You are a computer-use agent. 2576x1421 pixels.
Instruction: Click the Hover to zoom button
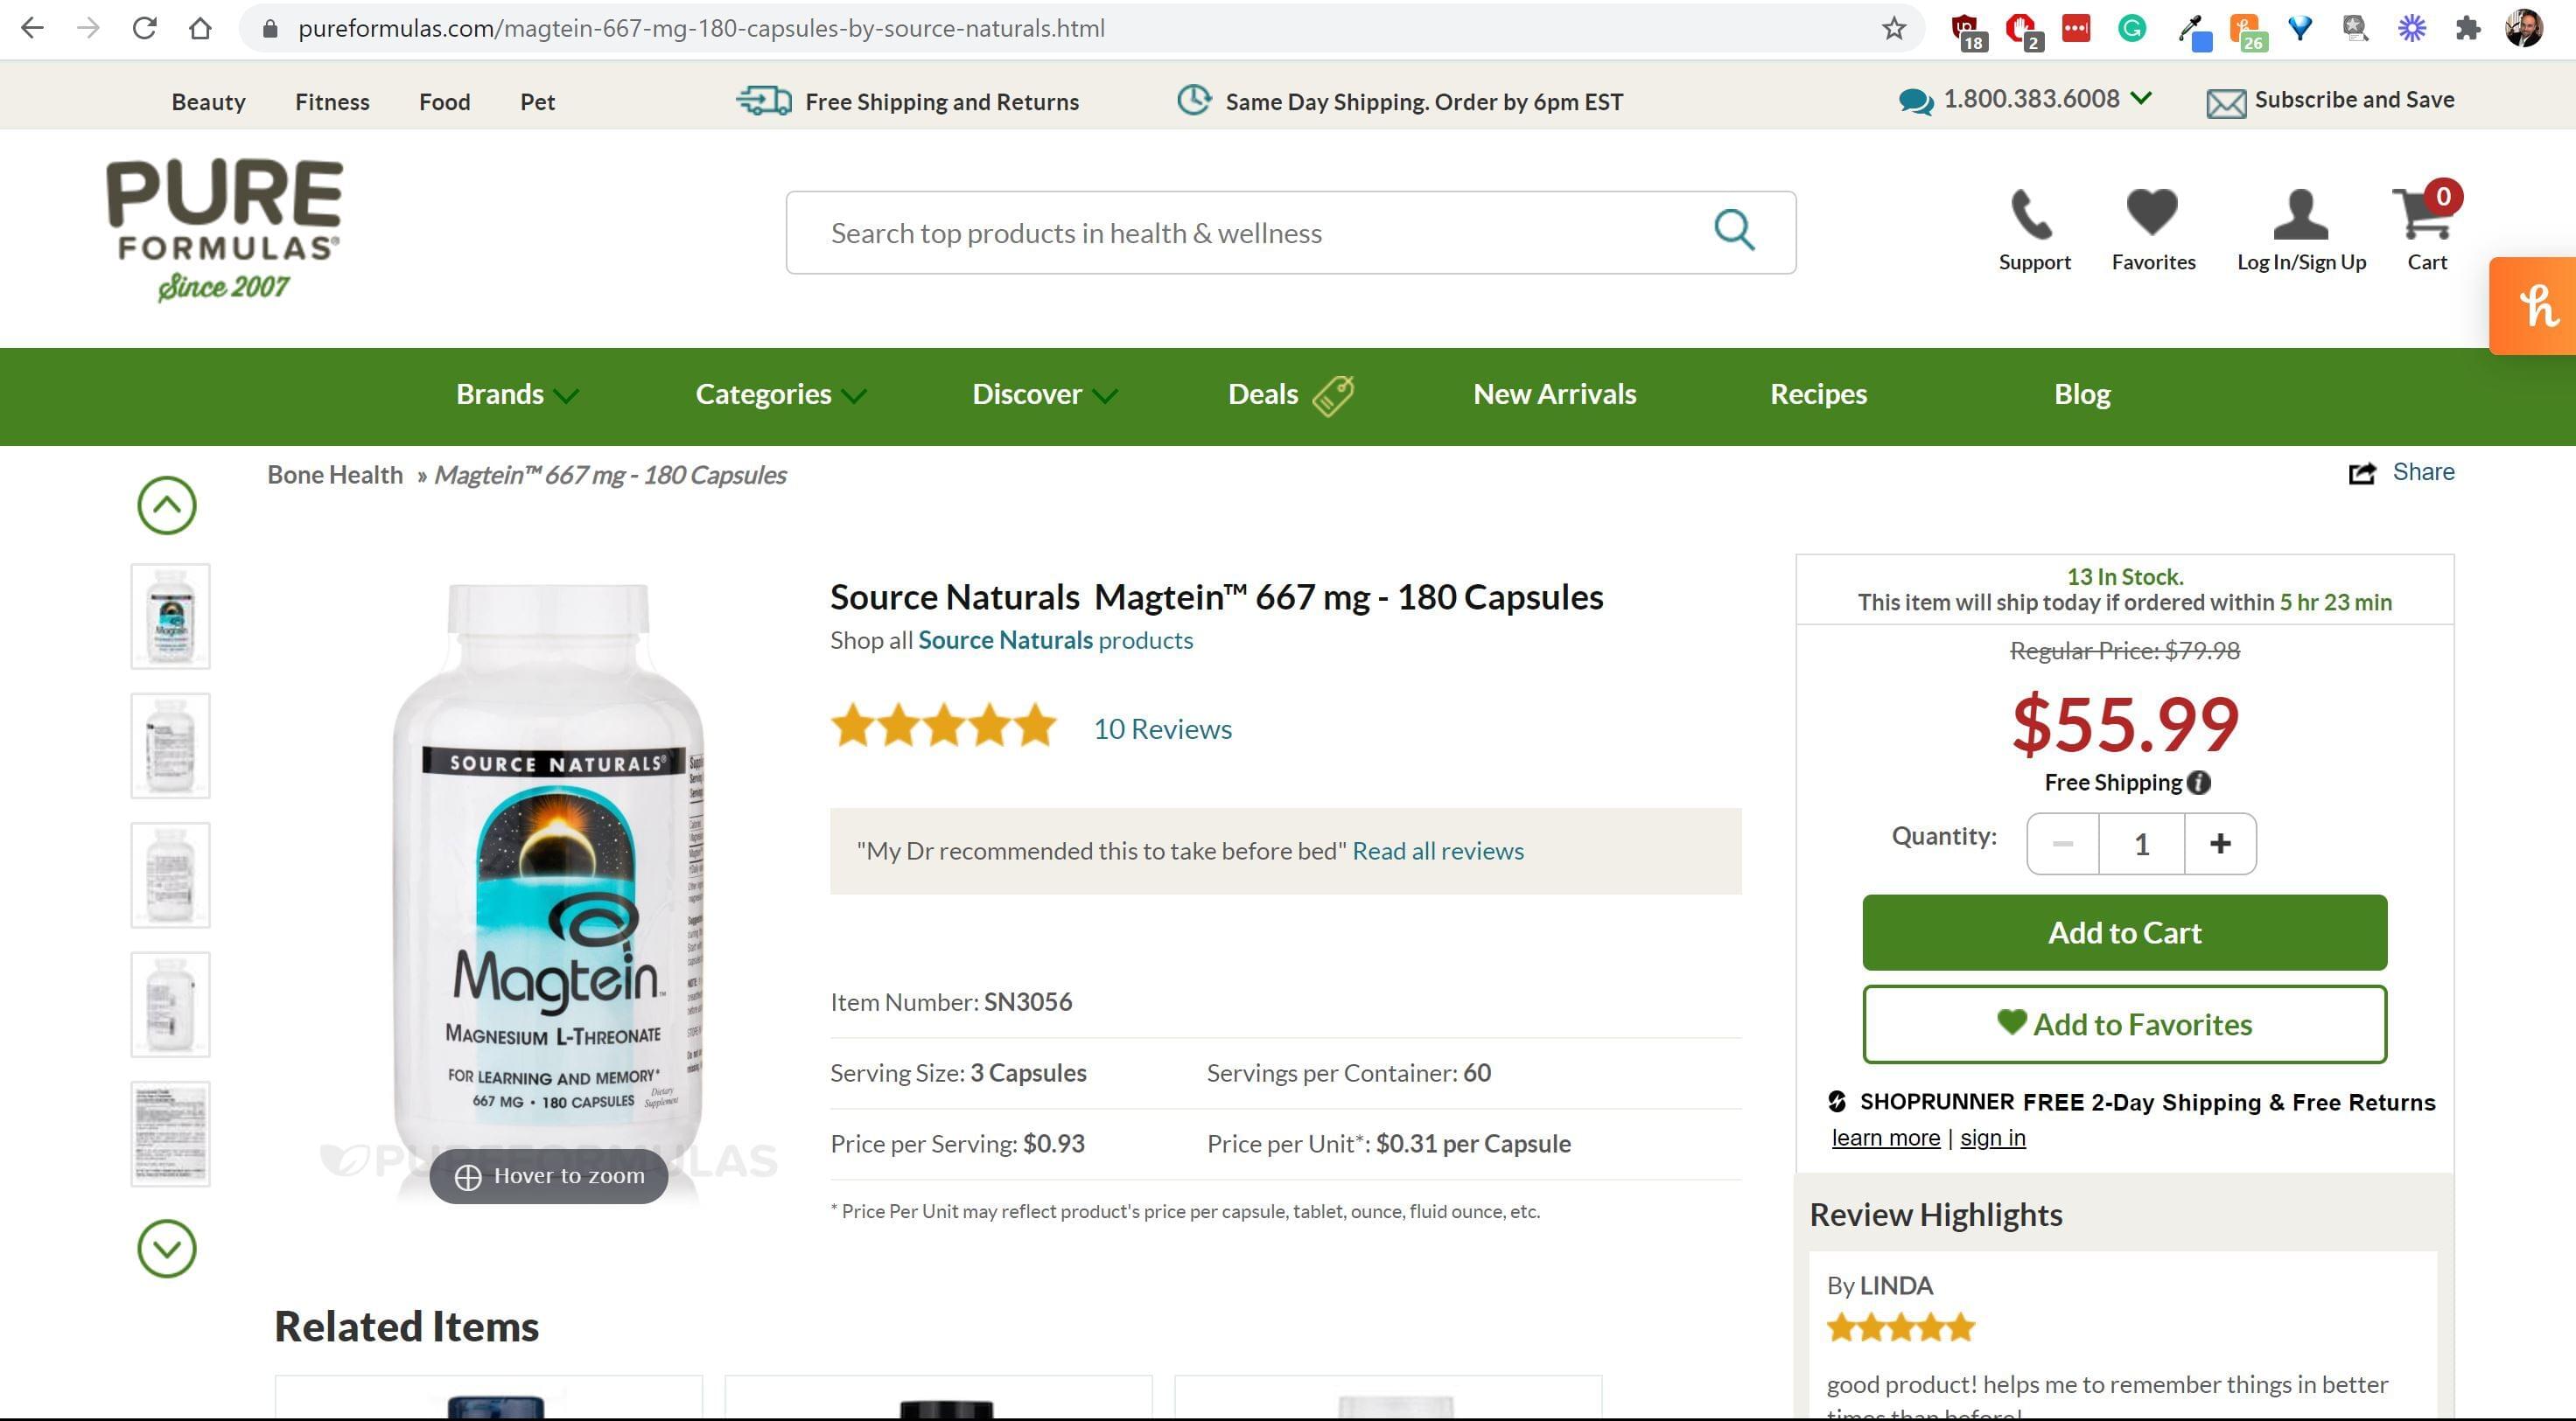[x=548, y=1176]
